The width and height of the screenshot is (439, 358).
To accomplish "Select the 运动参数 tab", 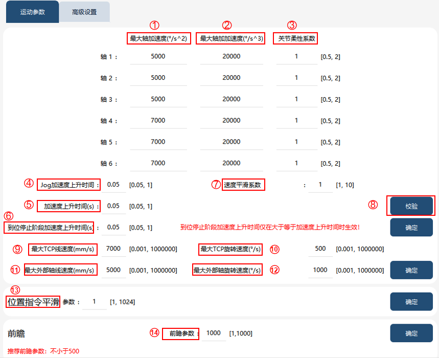I will pyautogui.click(x=33, y=12).
